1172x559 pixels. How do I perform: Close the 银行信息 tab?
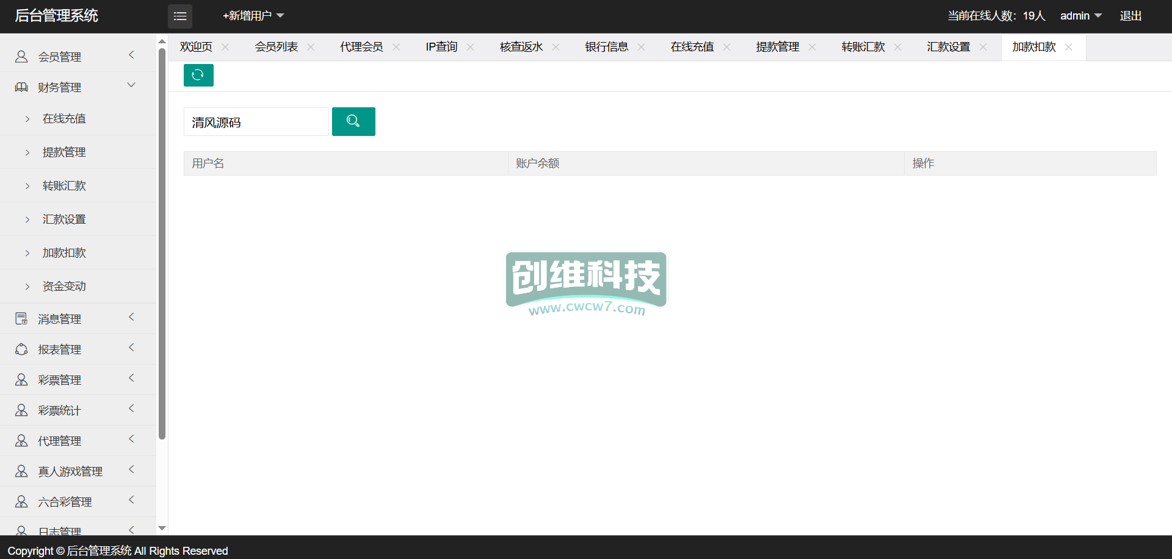[x=641, y=47]
